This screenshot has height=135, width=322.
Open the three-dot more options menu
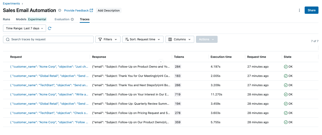pos(299,10)
